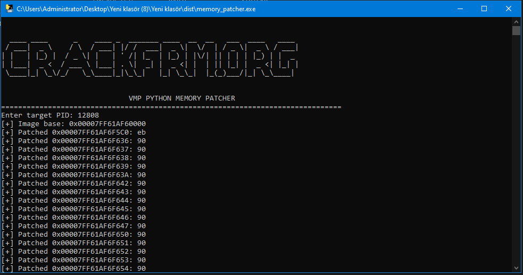Click the Patched 0x00007FF61AF6F642 line
This screenshot has height=275, width=523.
[x=73, y=184]
